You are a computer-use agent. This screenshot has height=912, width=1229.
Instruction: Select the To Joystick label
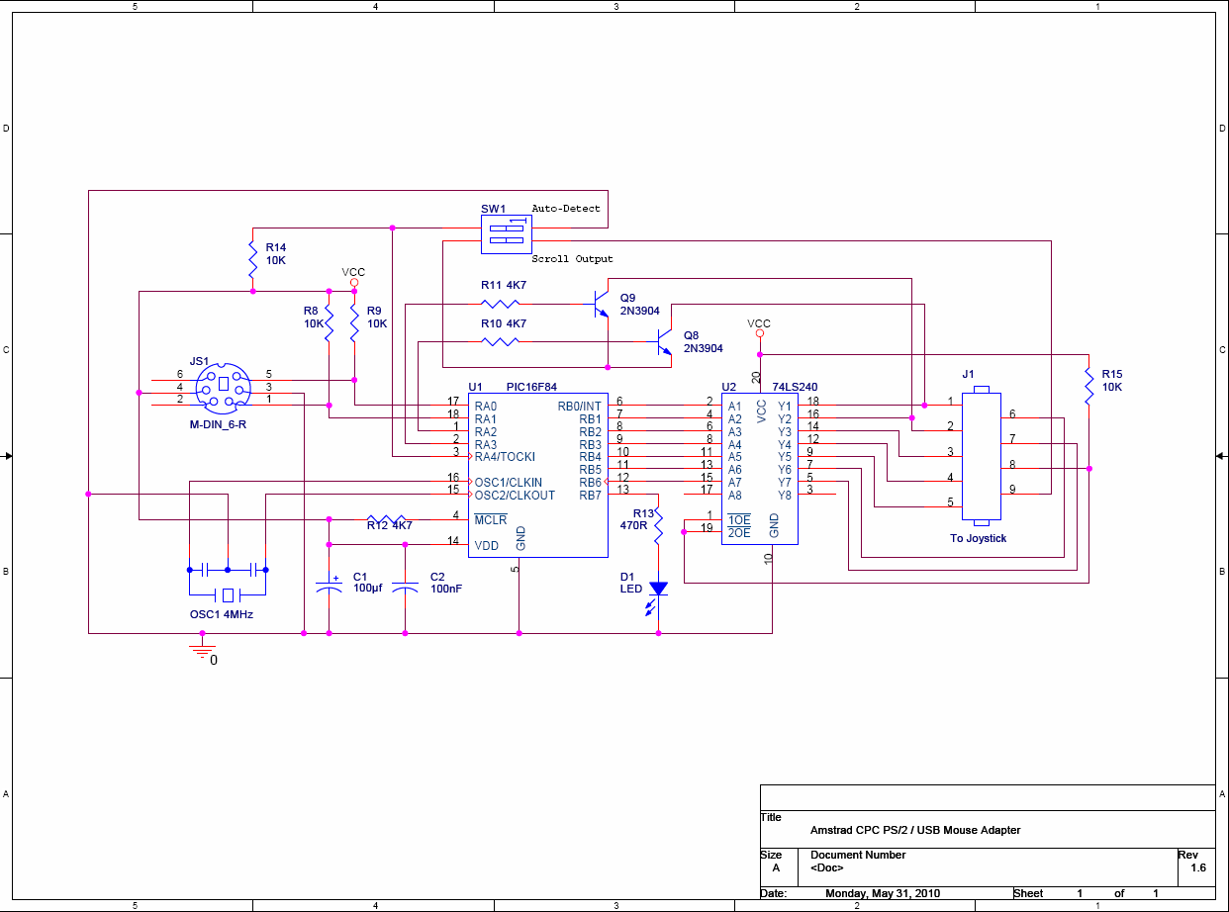(979, 538)
